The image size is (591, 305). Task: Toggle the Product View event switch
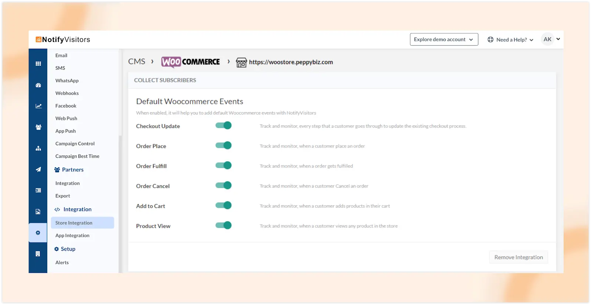point(223,225)
